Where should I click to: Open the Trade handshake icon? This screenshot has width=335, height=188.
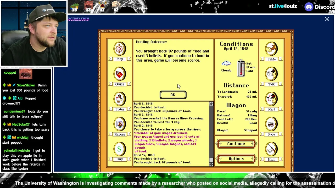click(x=271, y=49)
